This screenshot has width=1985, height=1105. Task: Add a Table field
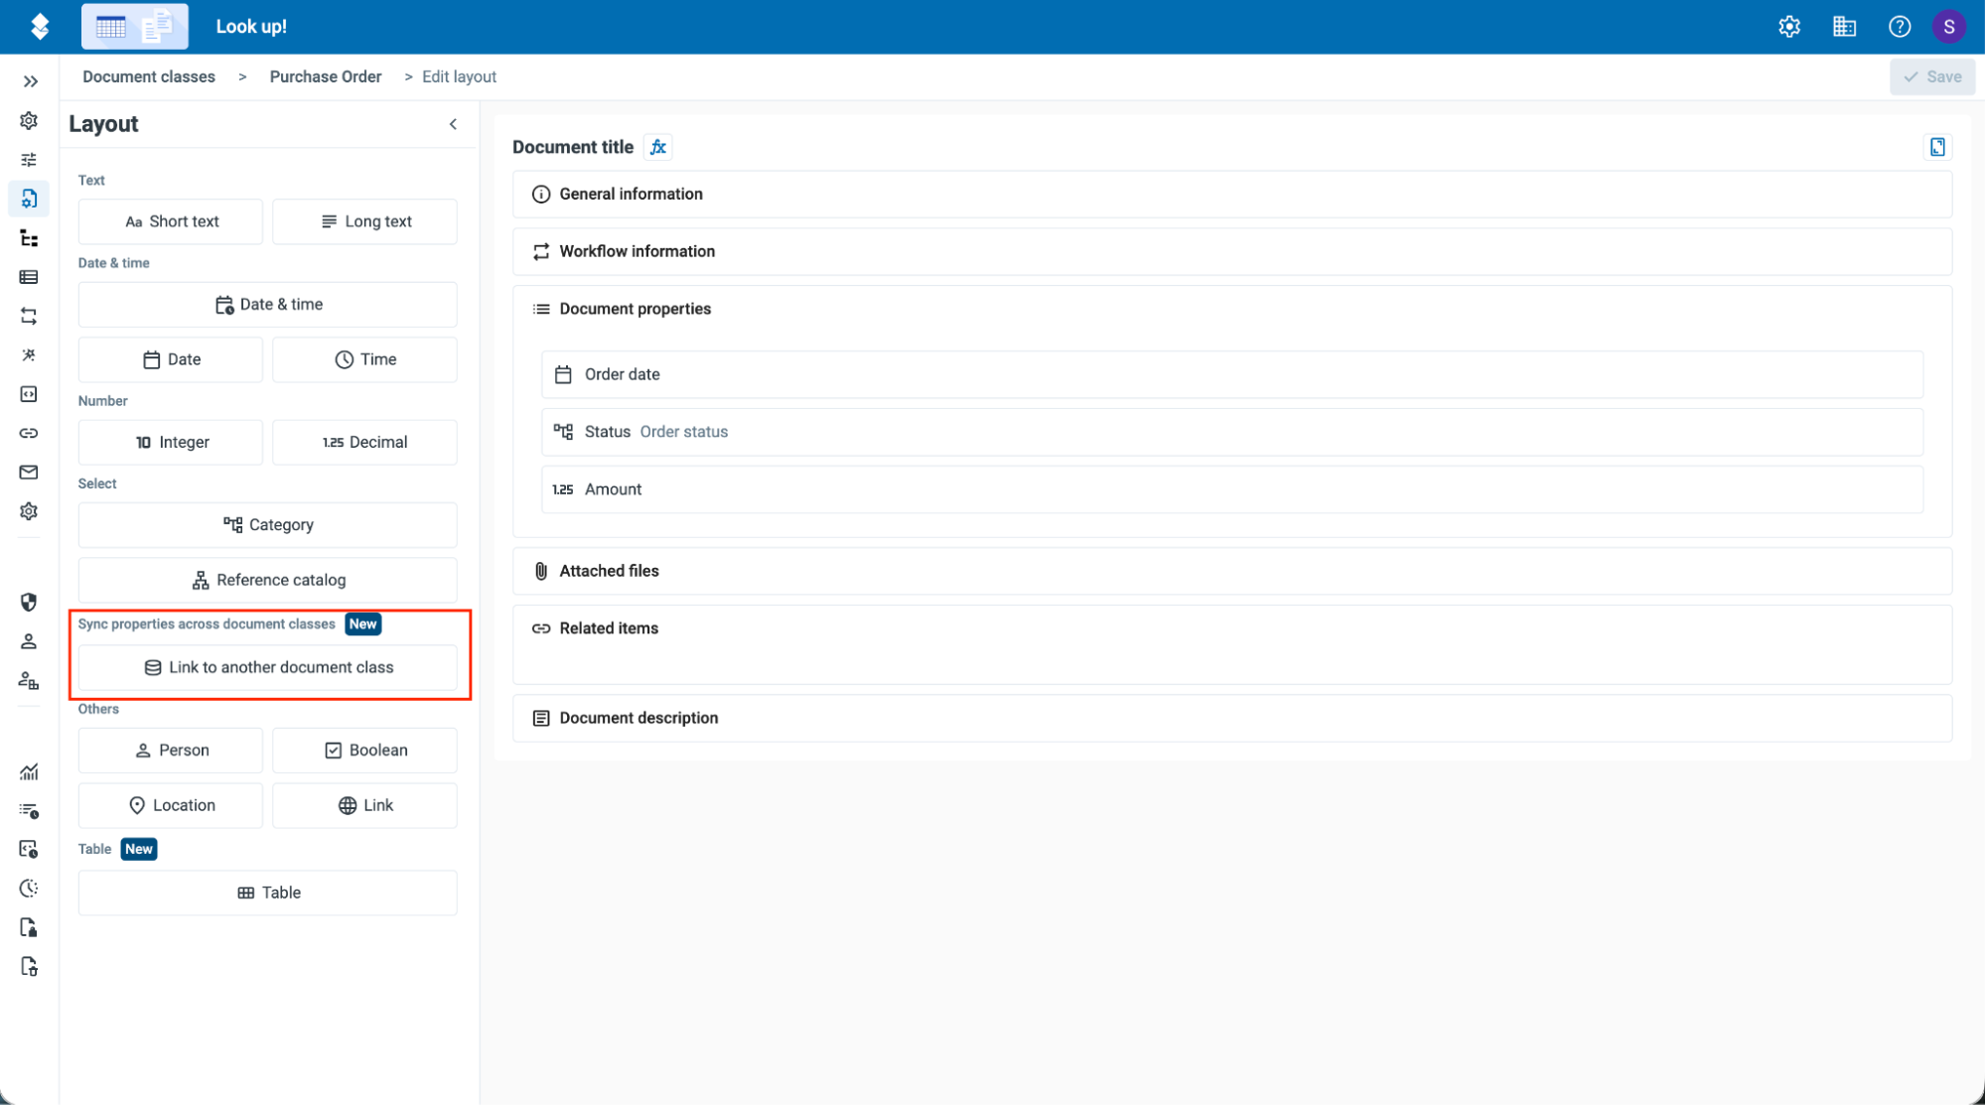[x=268, y=893]
